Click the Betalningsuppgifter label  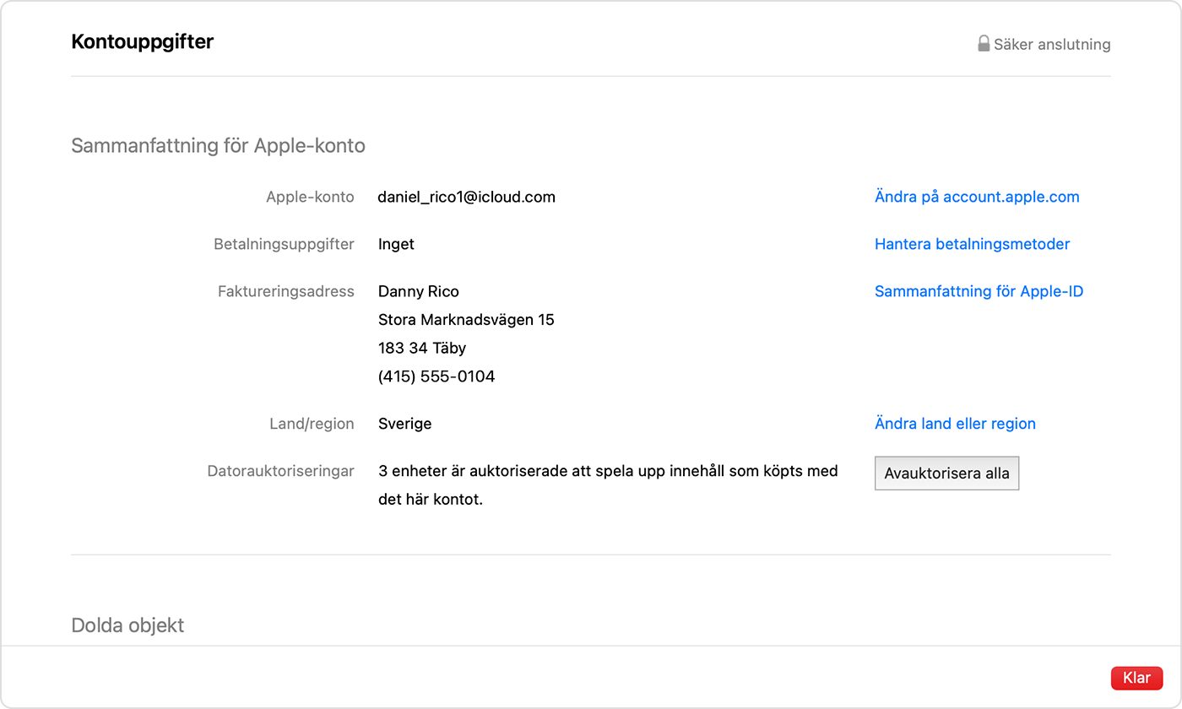284,244
